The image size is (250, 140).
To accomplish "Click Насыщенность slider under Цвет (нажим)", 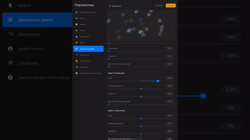I will (141, 89).
